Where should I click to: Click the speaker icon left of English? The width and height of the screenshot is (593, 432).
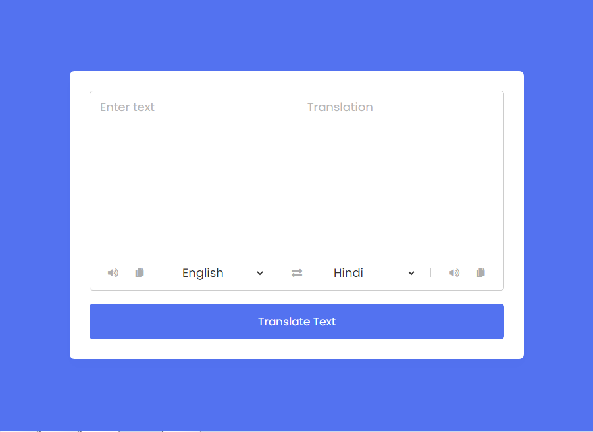113,273
